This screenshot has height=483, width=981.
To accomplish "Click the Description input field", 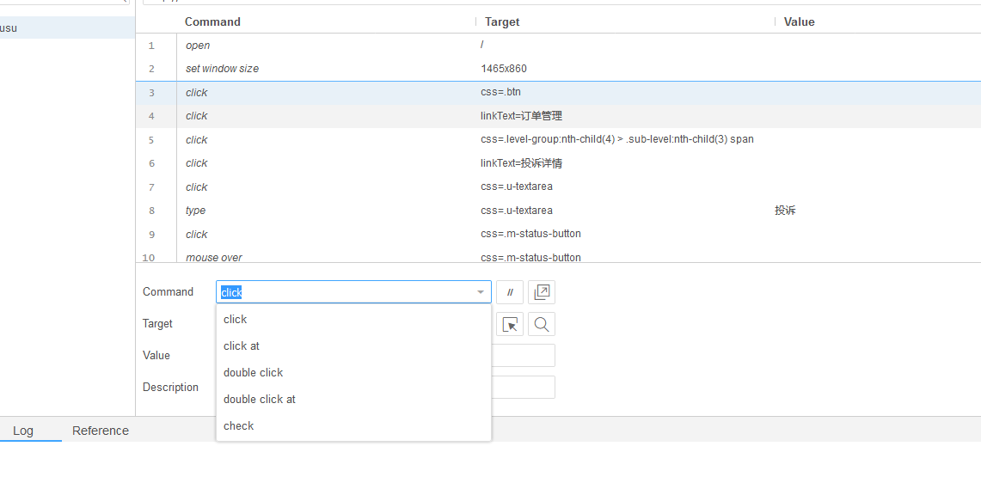I will tap(523, 388).
